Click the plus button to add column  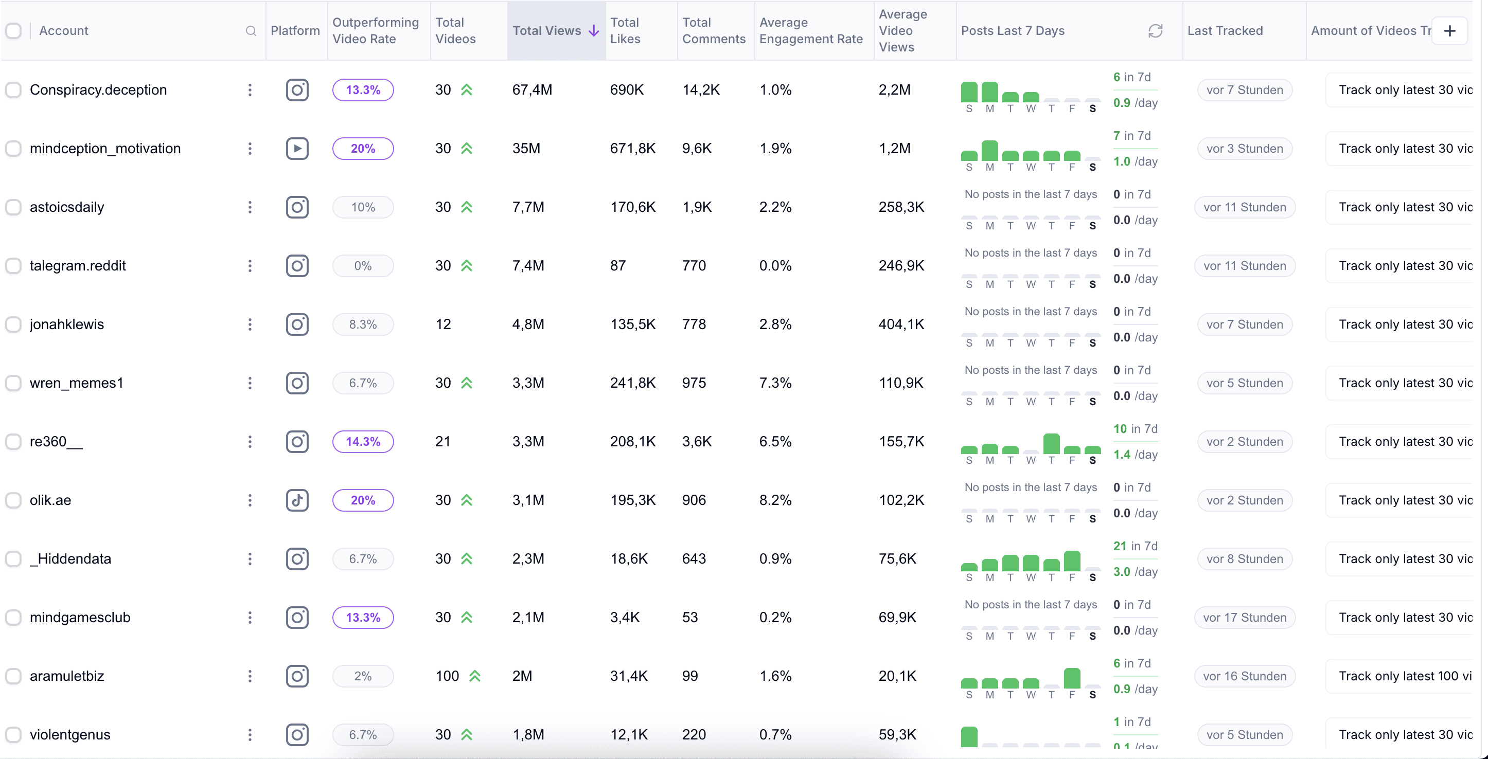[1449, 31]
